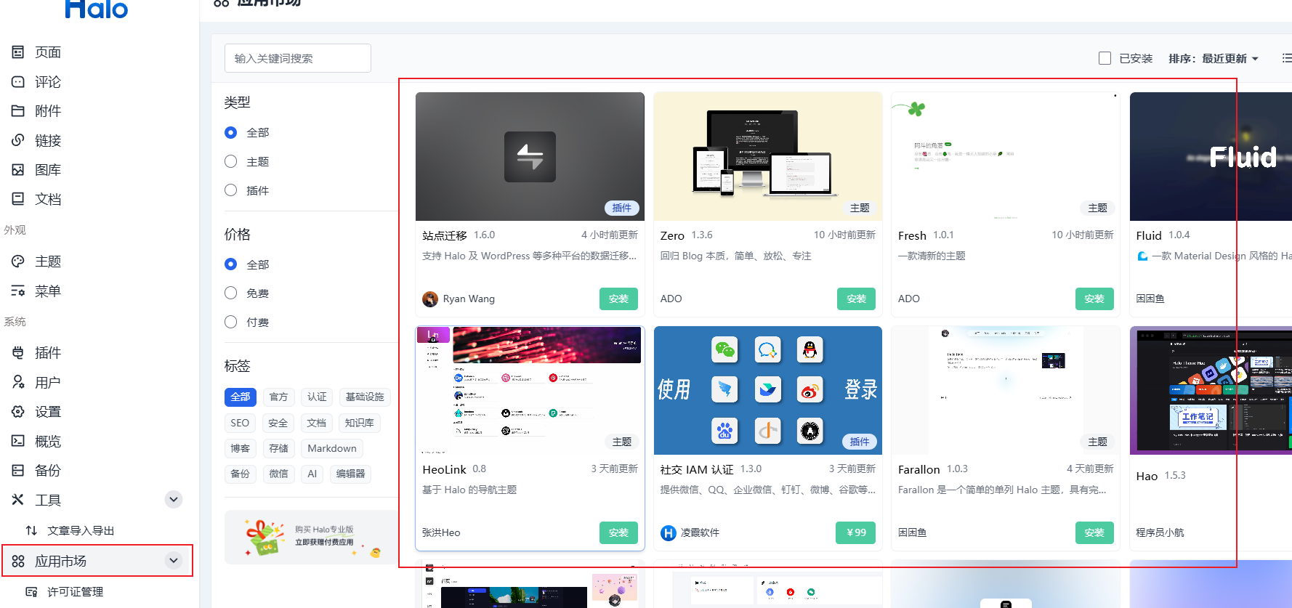Screen dimensions: 1292x608
Task: Install the Fresh theme
Action: [1094, 299]
